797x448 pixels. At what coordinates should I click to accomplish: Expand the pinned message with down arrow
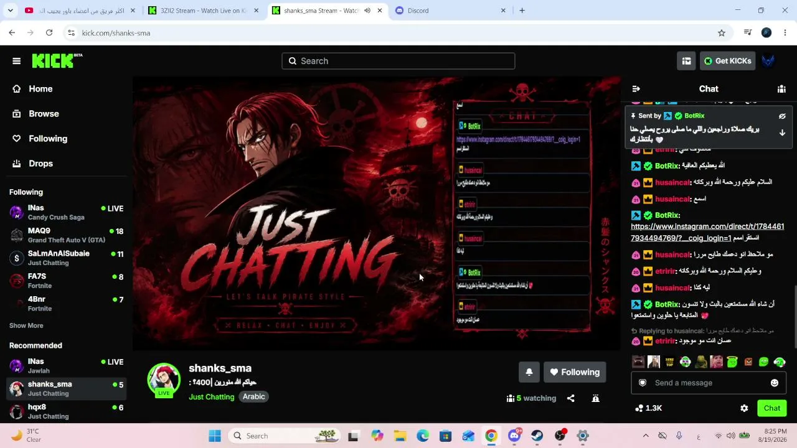[x=782, y=133]
